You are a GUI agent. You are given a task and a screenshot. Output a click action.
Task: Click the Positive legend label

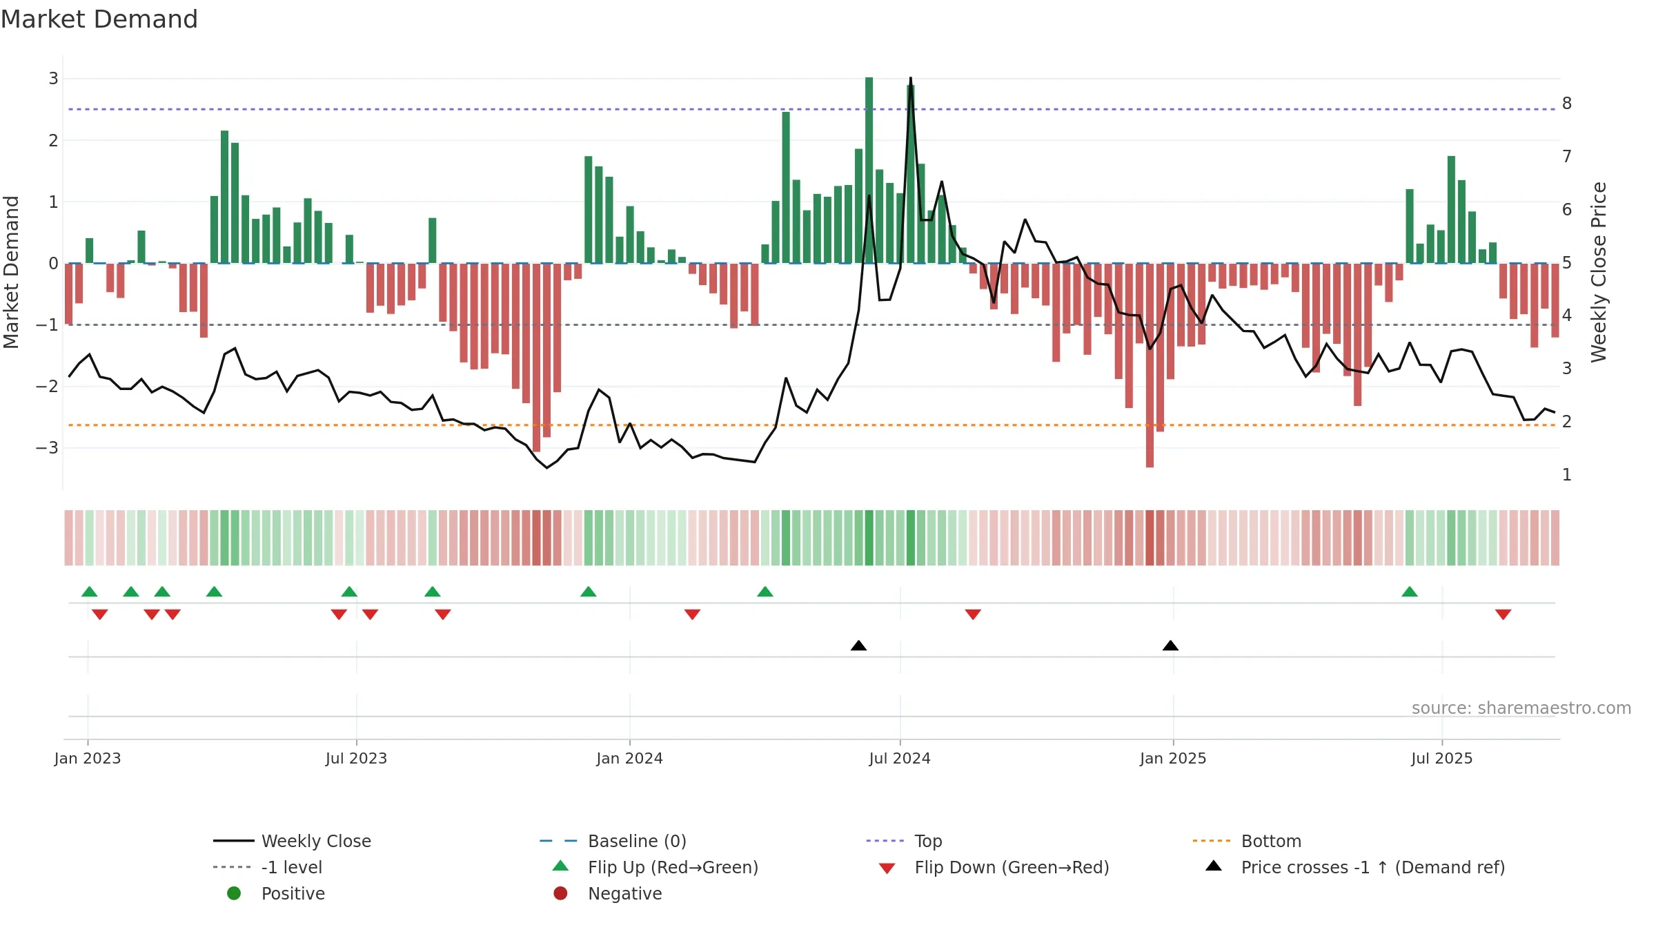tap(293, 893)
